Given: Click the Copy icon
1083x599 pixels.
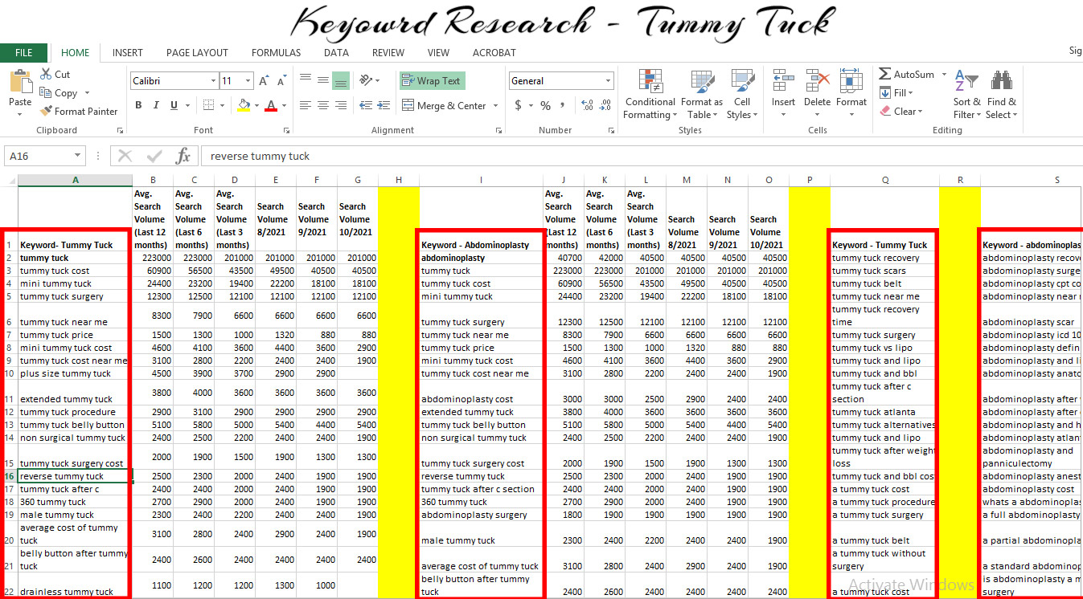Looking at the screenshot, I should tap(46, 92).
